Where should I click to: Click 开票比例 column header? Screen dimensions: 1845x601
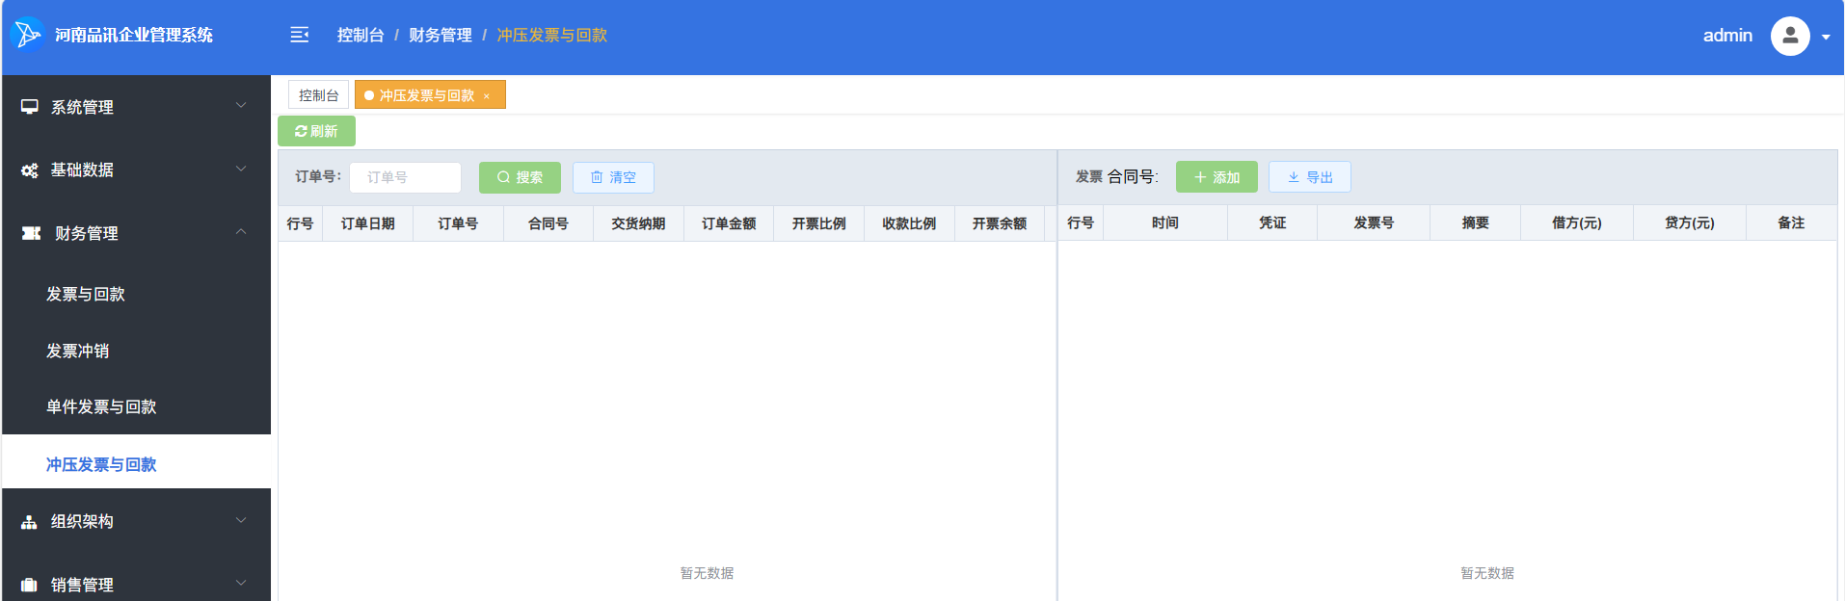point(819,223)
